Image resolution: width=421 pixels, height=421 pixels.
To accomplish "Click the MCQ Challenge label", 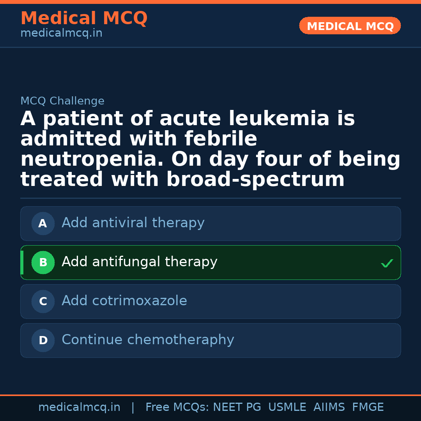I will 62,101.
